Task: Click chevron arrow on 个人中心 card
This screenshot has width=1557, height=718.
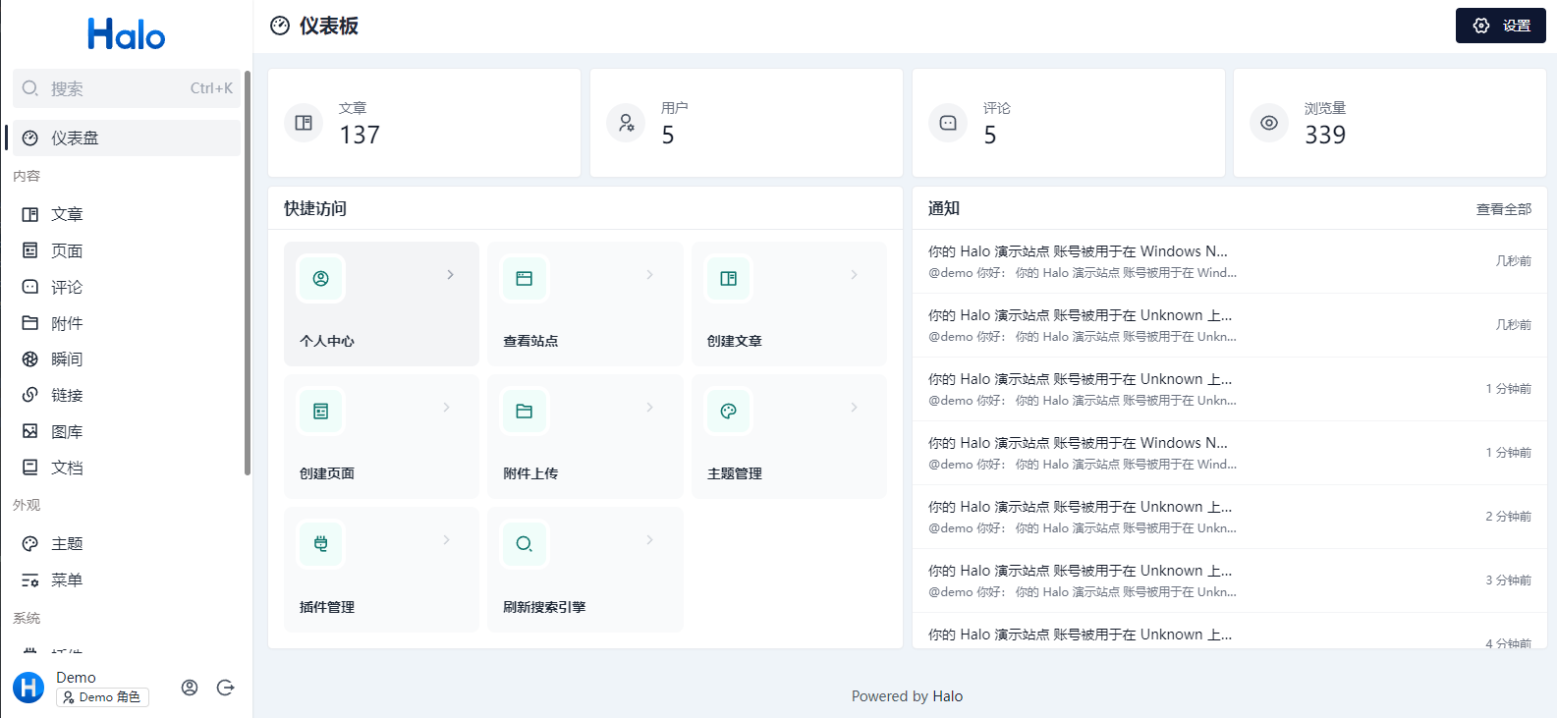Action: (450, 275)
